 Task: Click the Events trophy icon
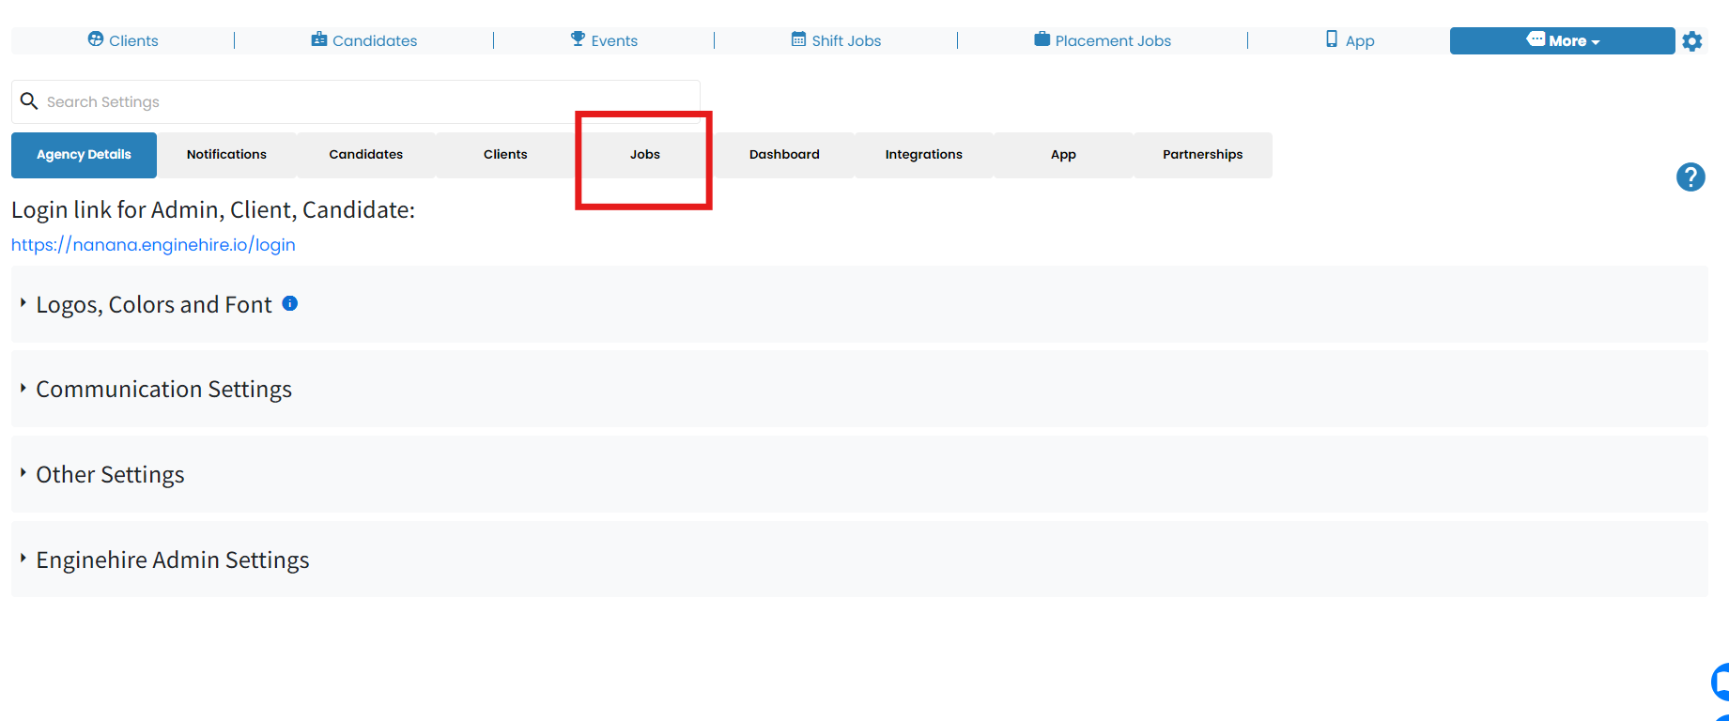[x=578, y=39]
